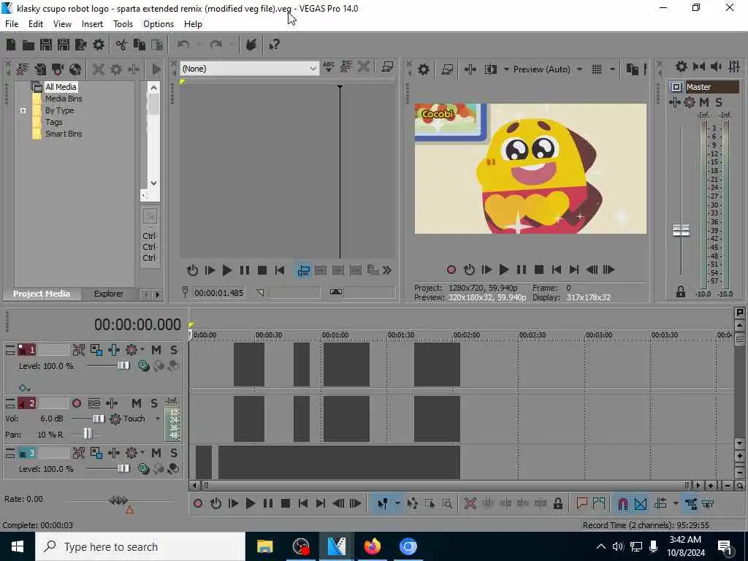Toggle Enable Snapping magnet icon
This screenshot has height=561, width=748.
click(x=622, y=503)
